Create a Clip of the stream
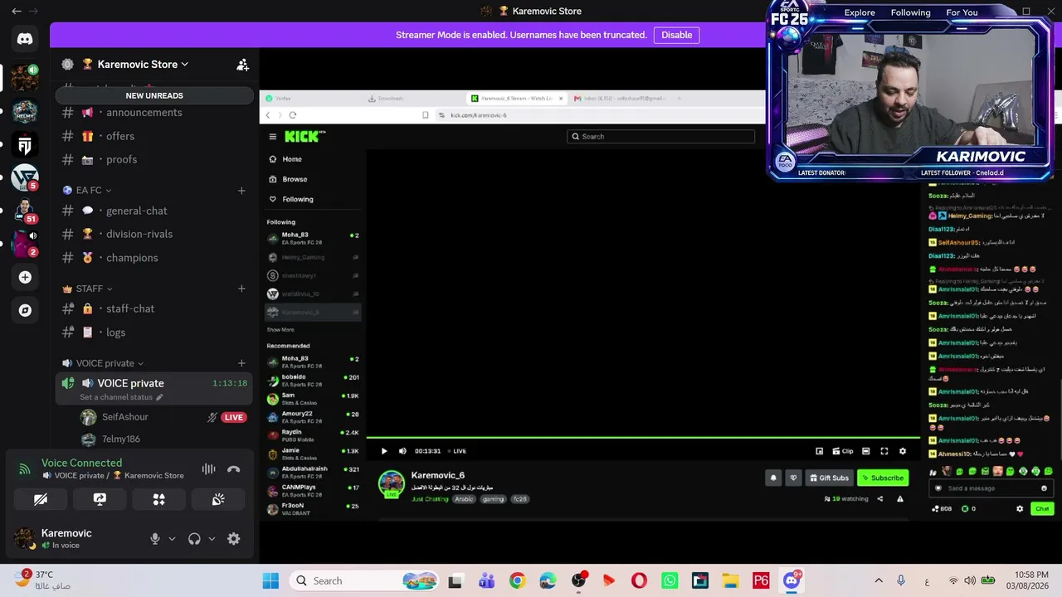This screenshot has height=597, width=1062. coord(842,451)
